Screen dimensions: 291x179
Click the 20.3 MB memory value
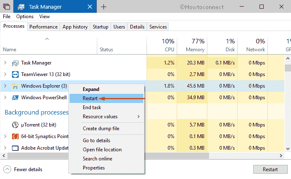click(196, 63)
